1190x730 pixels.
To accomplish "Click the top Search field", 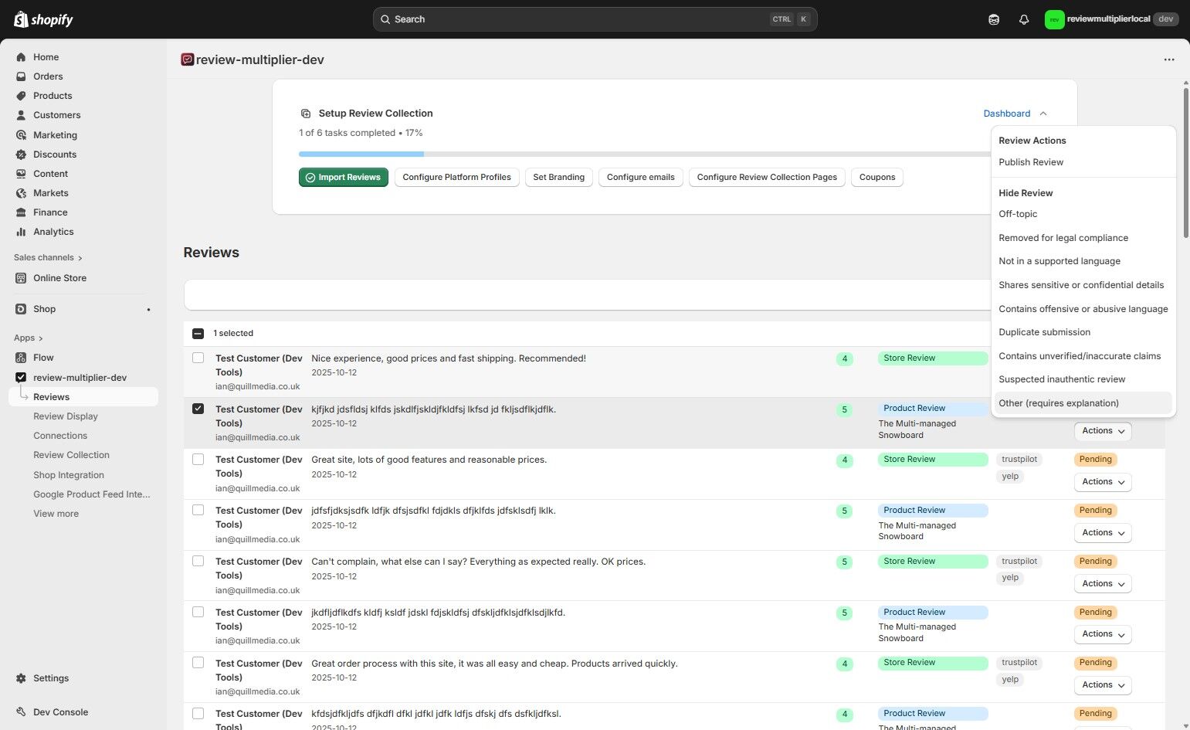I will 595,19.
